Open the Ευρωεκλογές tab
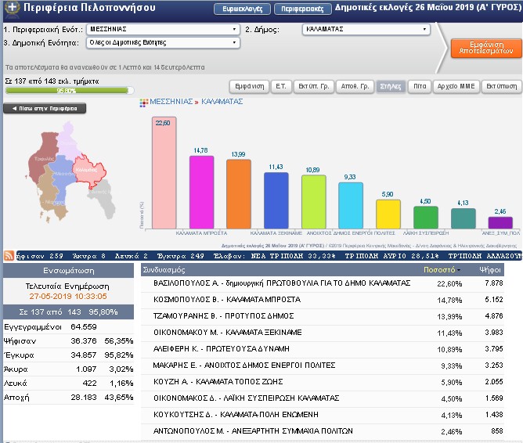The image size is (523, 443). coord(243,9)
